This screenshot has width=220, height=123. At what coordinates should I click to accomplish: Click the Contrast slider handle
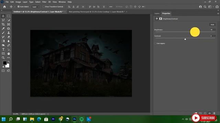(x=185, y=39)
